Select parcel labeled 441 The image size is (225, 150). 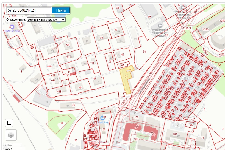[53, 80]
